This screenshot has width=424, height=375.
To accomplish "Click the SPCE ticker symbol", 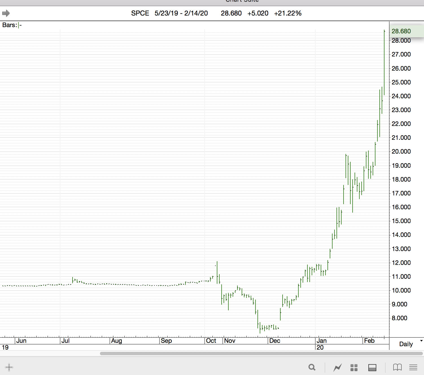I will [x=140, y=13].
